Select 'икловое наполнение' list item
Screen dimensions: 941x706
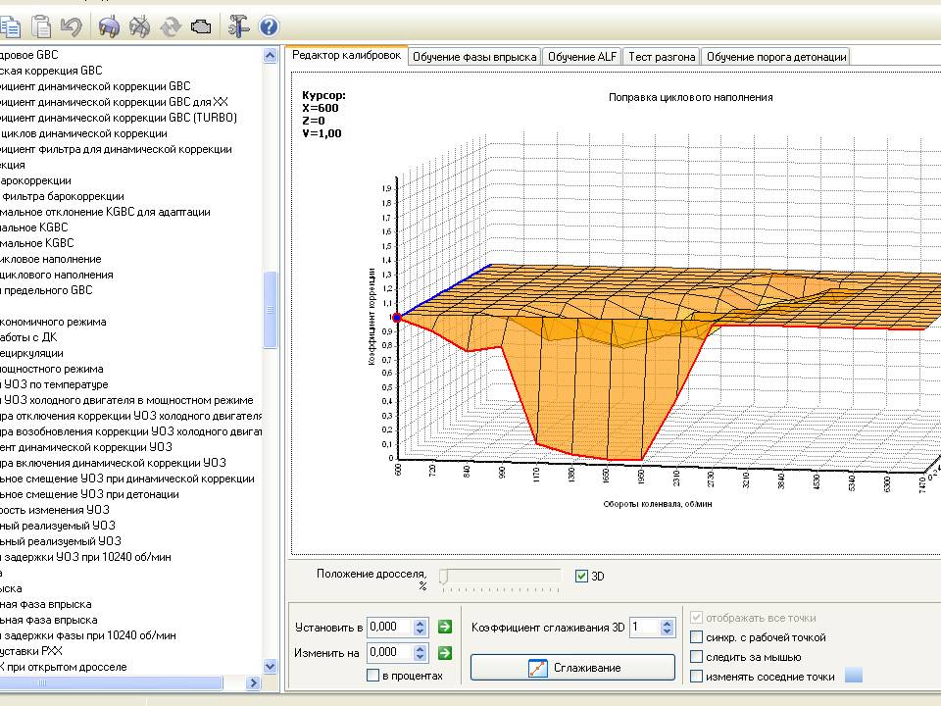pyautogui.click(x=50, y=259)
